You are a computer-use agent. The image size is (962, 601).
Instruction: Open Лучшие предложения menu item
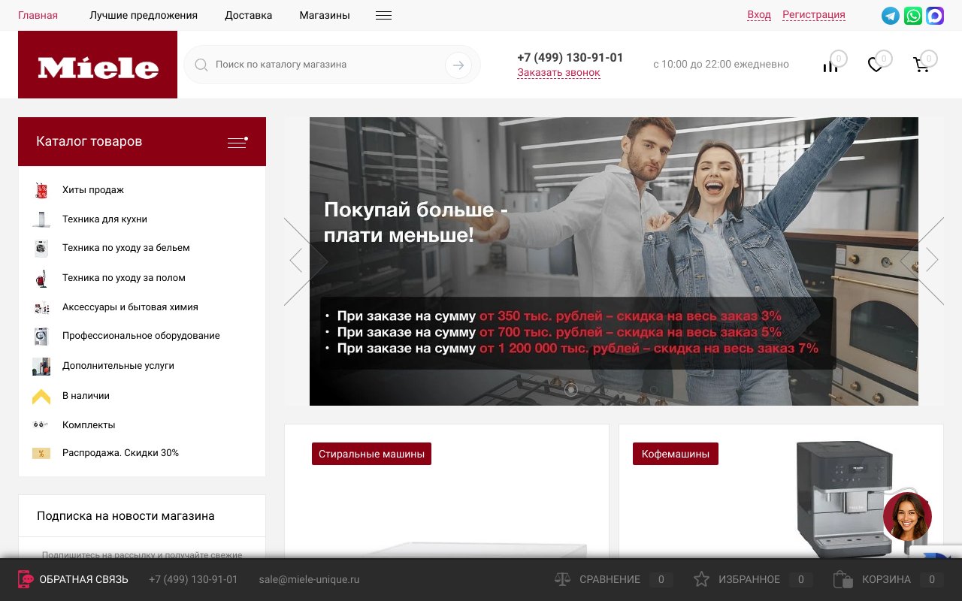144,15
